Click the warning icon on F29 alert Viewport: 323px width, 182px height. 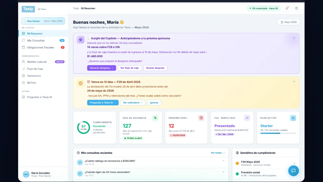[x=81, y=83]
